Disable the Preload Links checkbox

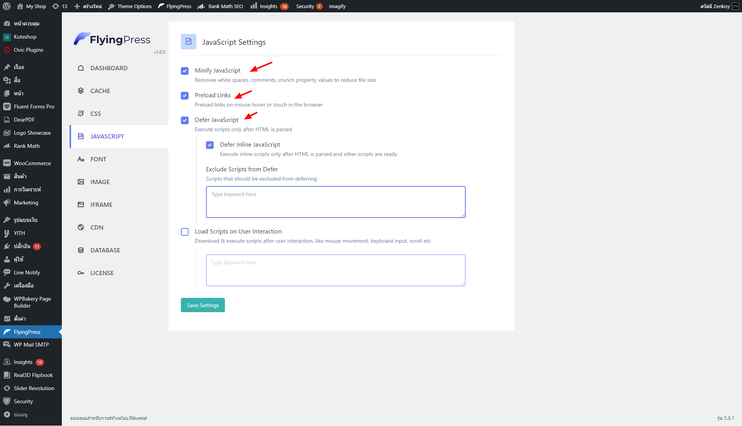pos(185,96)
